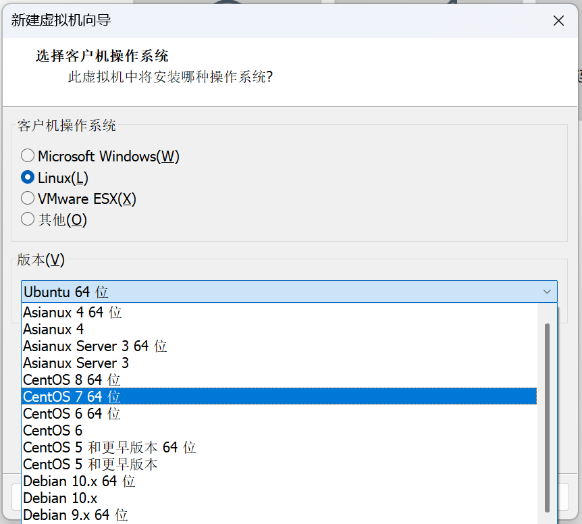Select the 其他(O) radio button

click(28, 219)
